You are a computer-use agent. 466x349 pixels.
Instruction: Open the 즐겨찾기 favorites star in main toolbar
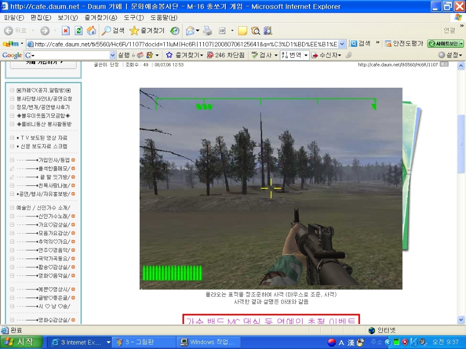pyautogui.click(x=147, y=30)
